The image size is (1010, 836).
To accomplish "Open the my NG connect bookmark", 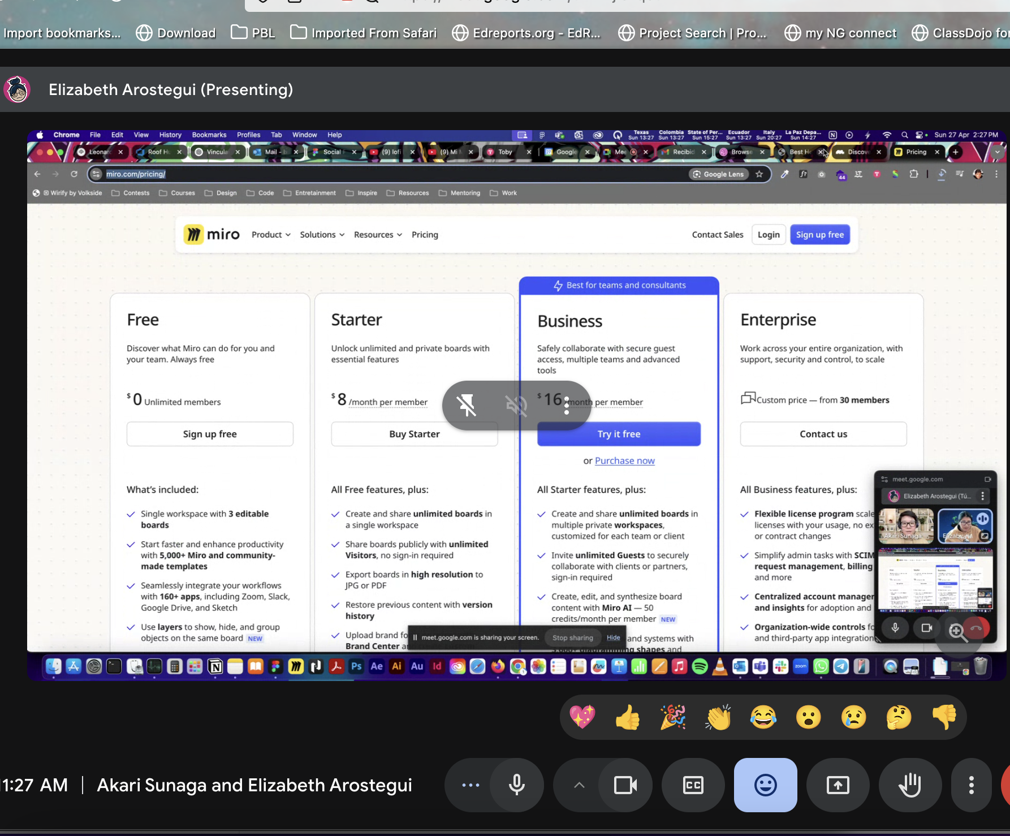I will coord(840,33).
